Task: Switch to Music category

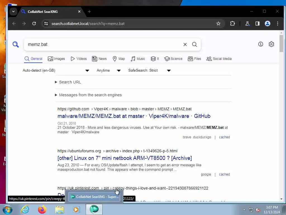Action: [138, 59]
